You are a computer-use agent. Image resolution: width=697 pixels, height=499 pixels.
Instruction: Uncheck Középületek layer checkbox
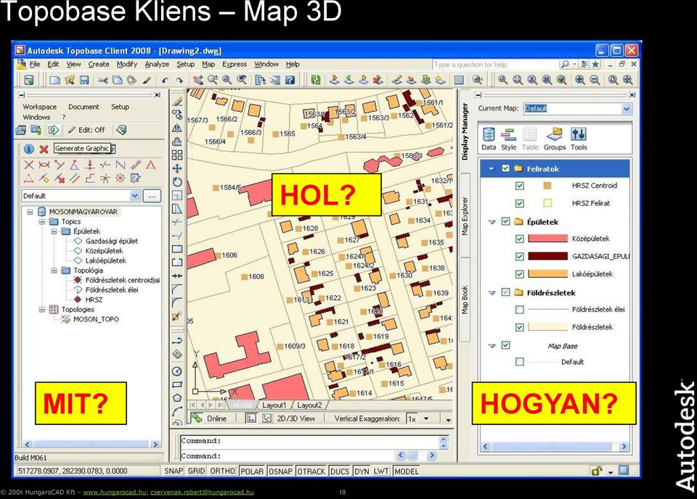(x=519, y=239)
